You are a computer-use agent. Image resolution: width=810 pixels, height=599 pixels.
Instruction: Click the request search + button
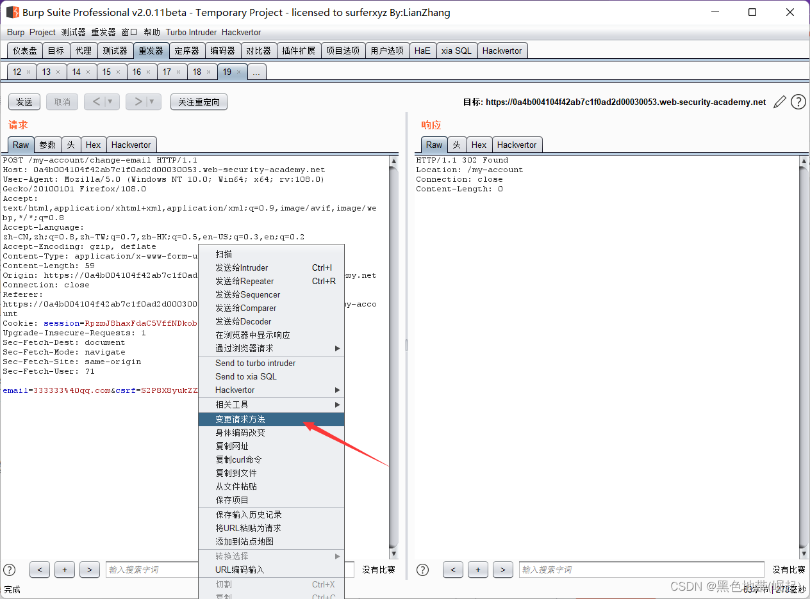coord(65,570)
